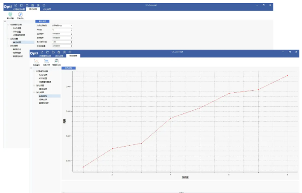This screenshot has height=193, width=302.
Task: Select 结果列表 in front window tree
Action: [x=43, y=99]
